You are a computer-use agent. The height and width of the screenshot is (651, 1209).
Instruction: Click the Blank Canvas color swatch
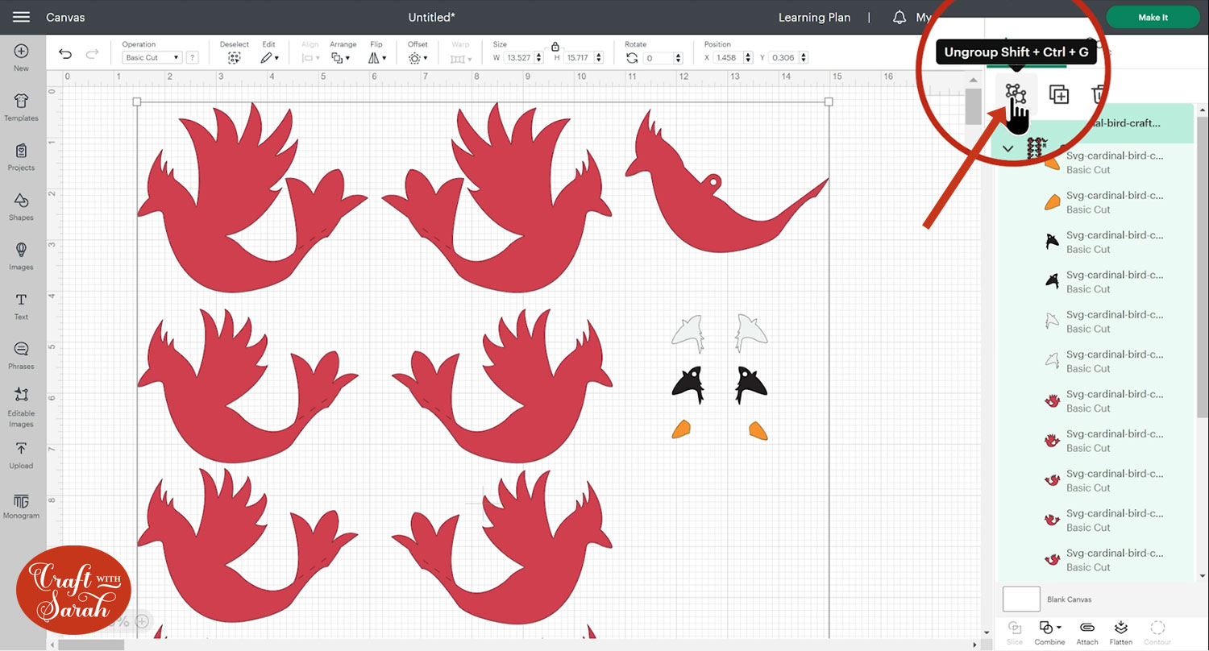click(1021, 599)
